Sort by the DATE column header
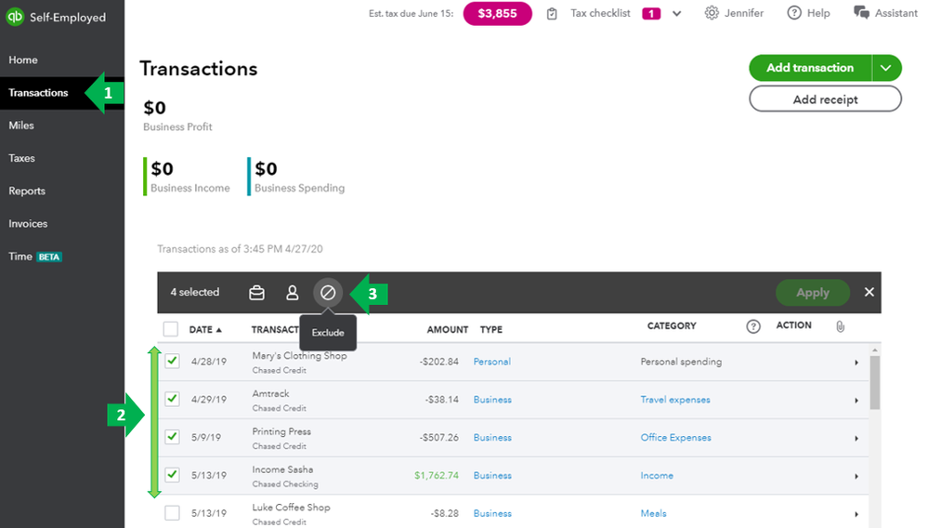 pos(205,330)
